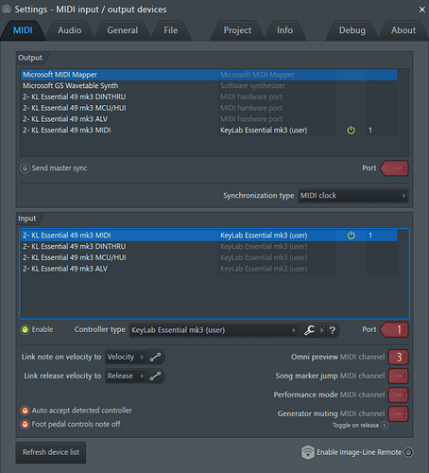The height and width of the screenshot is (473, 429).
Task: Select input KL Essential 49 mk3 DINTHRU
Action: (x=209, y=247)
